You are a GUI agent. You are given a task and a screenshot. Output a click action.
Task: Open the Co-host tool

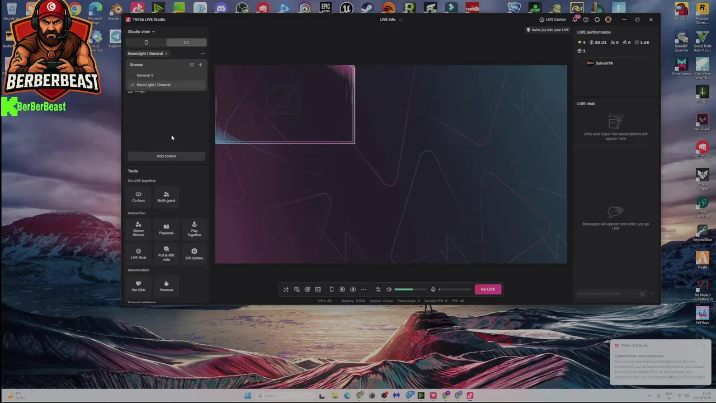pyautogui.click(x=138, y=196)
